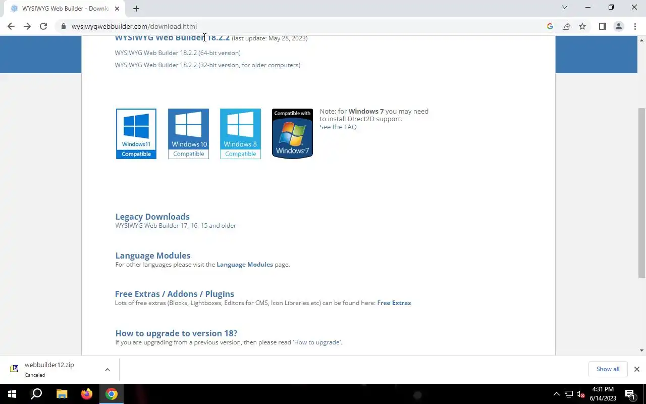Click the webbuilder12.zip download item

coord(49,369)
